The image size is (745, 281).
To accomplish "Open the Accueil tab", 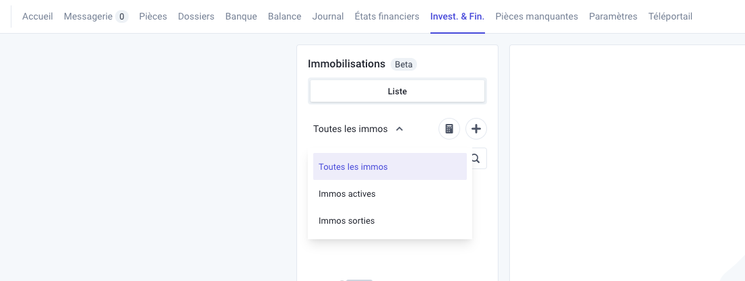I will coord(38,17).
